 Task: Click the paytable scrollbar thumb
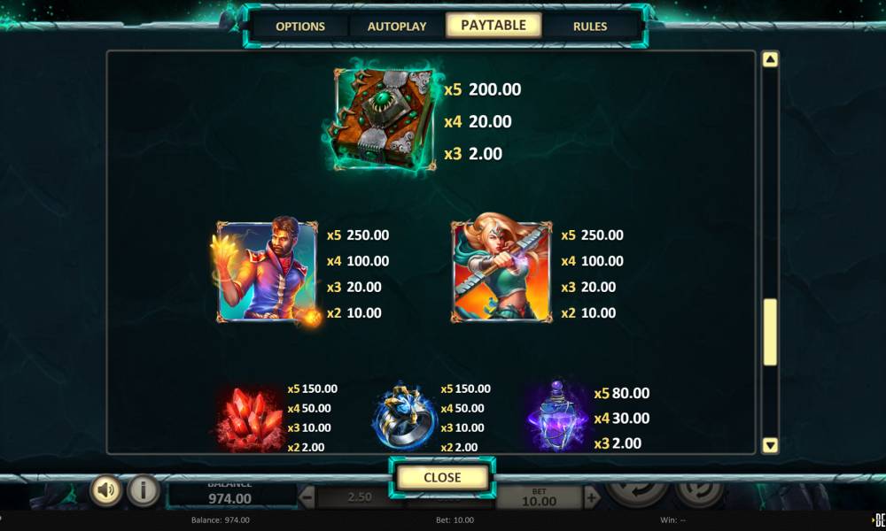click(770, 332)
